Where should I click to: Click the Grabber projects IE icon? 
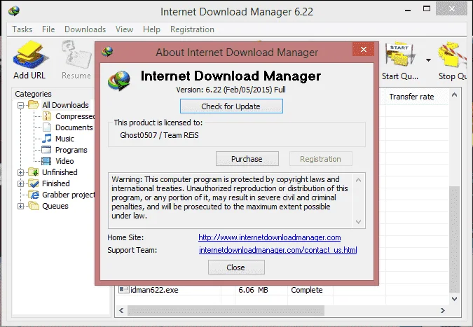[34, 195]
